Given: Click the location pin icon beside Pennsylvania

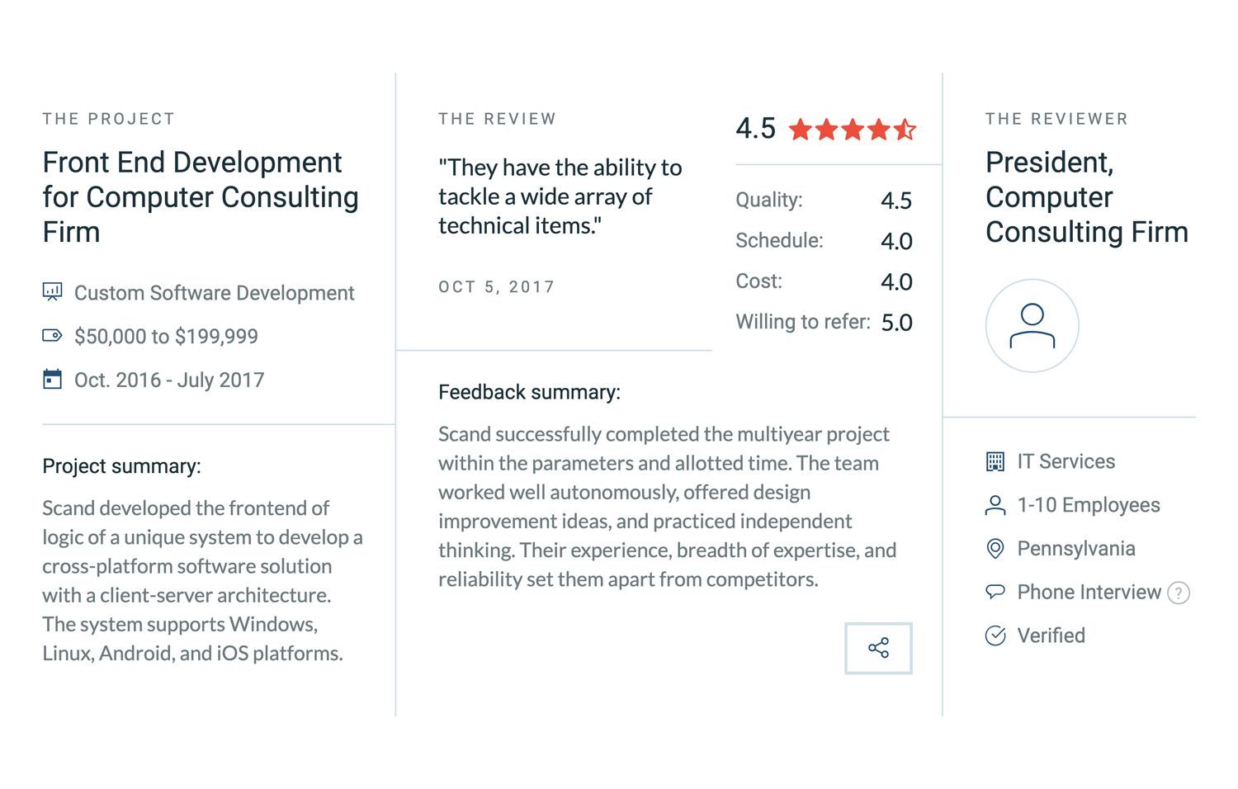Looking at the screenshot, I should [x=995, y=549].
